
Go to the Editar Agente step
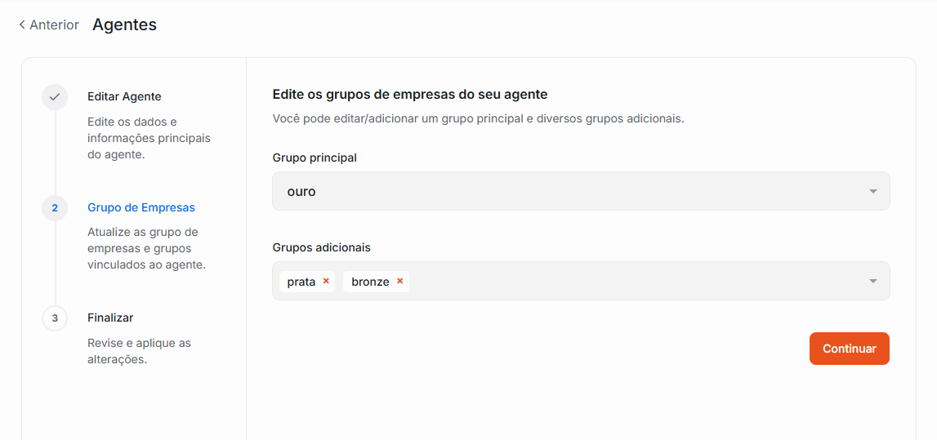[124, 96]
